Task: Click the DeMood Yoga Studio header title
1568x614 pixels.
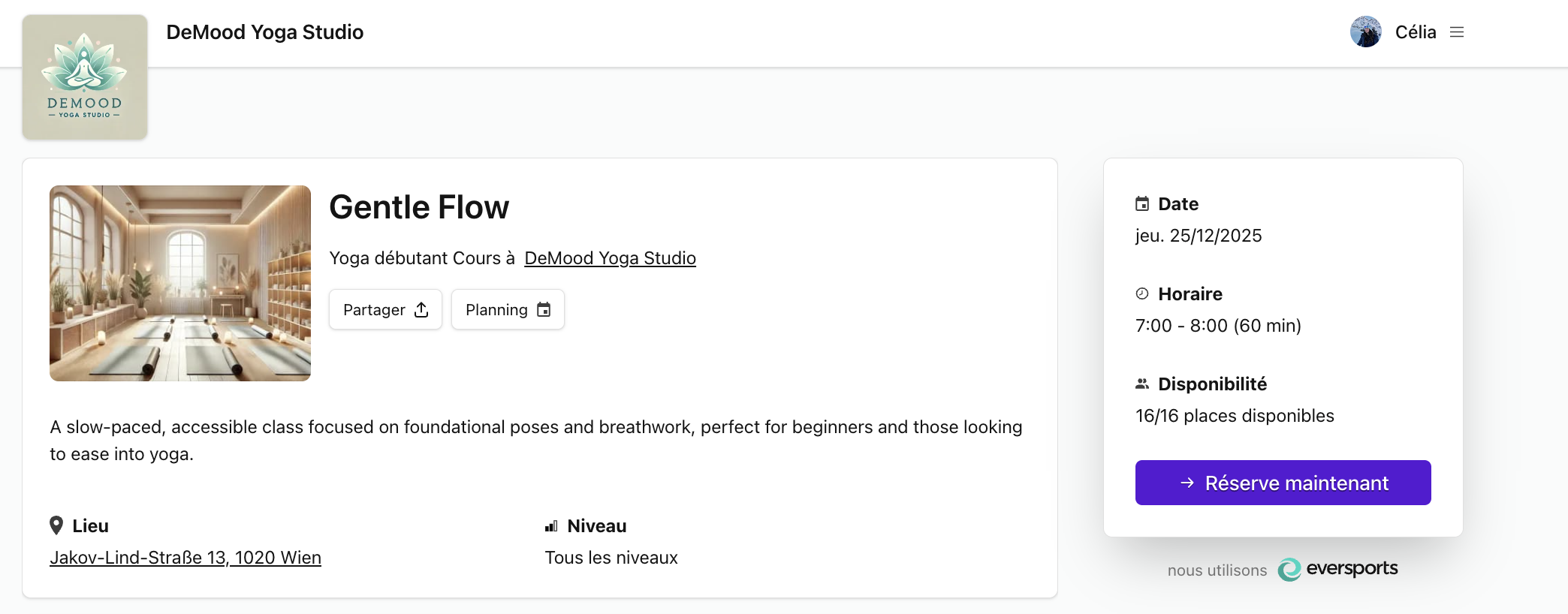Action: [265, 32]
